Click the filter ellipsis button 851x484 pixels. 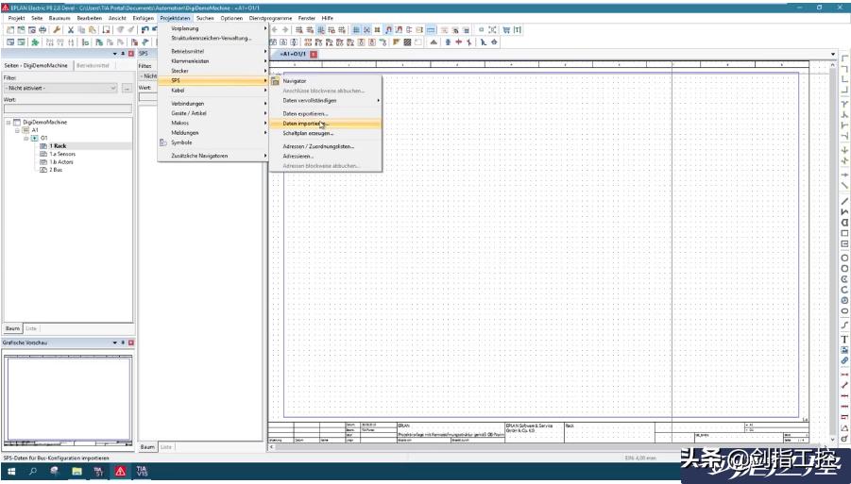(127, 88)
